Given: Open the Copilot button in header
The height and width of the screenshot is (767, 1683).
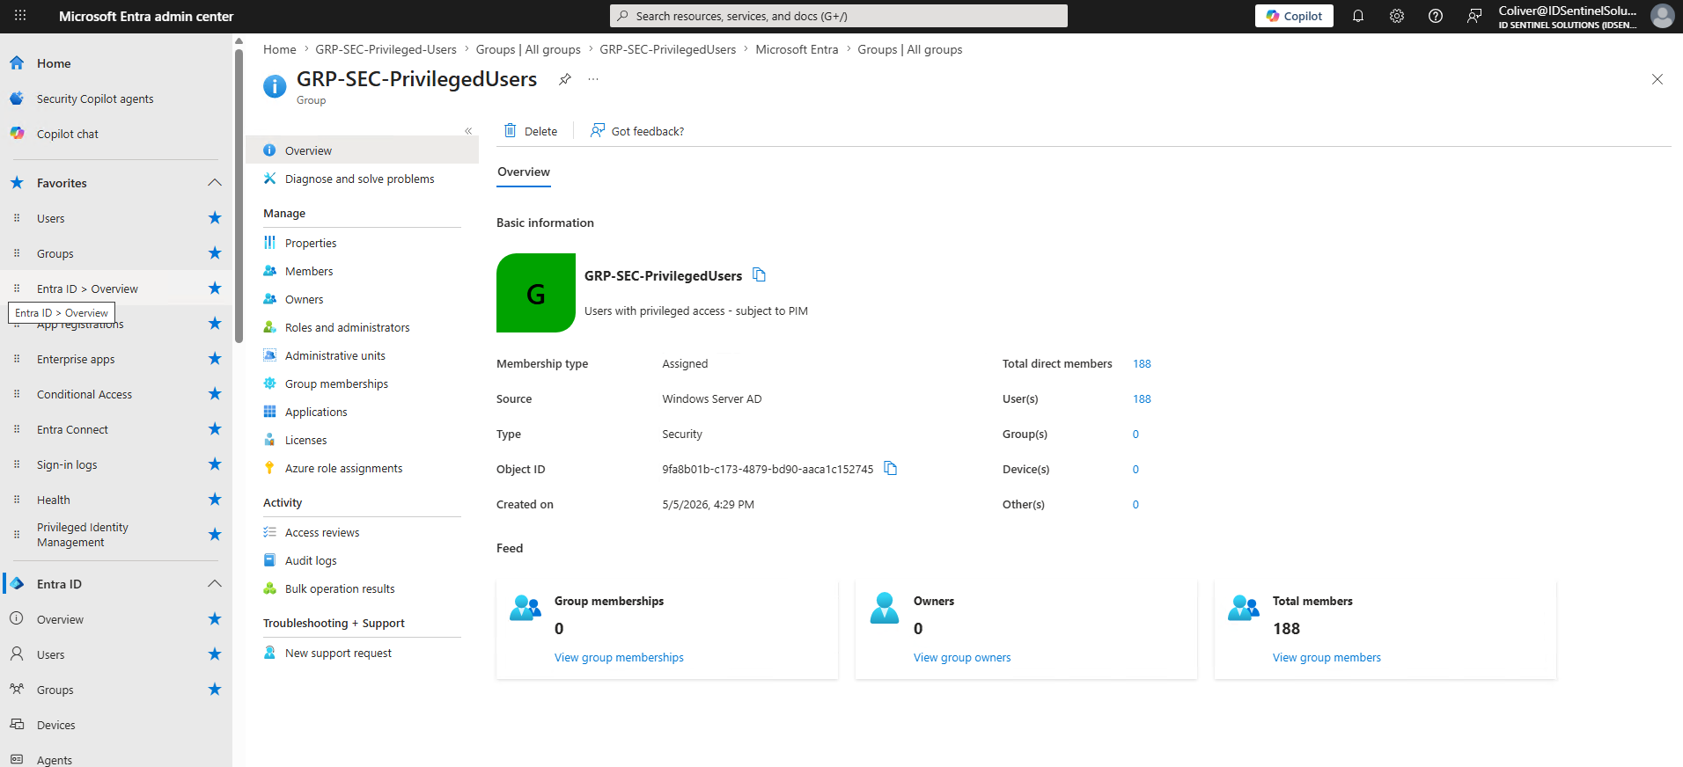Looking at the screenshot, I should [1294, 16].
